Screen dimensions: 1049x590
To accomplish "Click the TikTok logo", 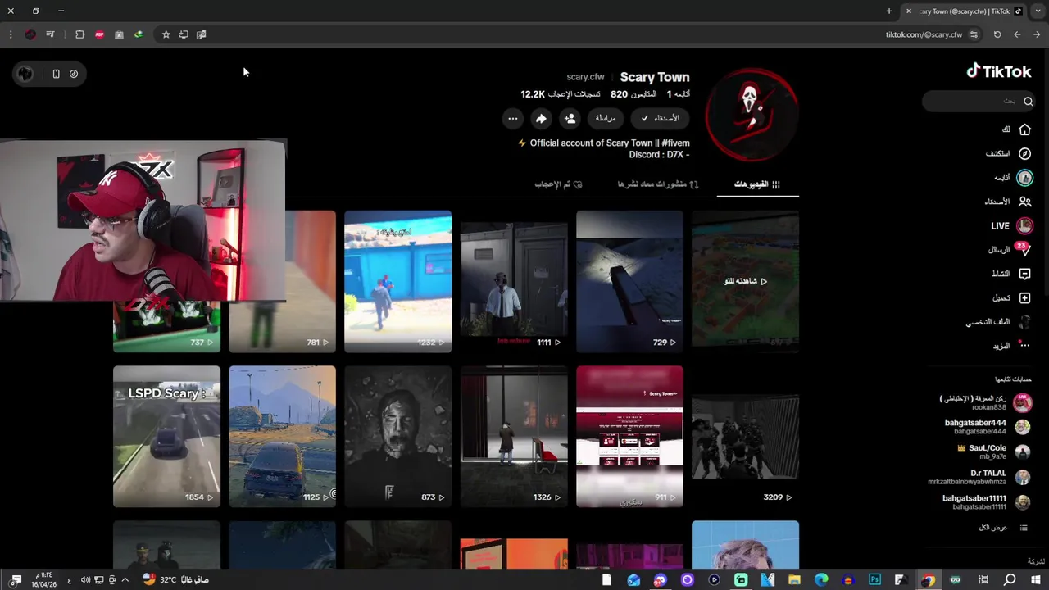I will 998,71.
